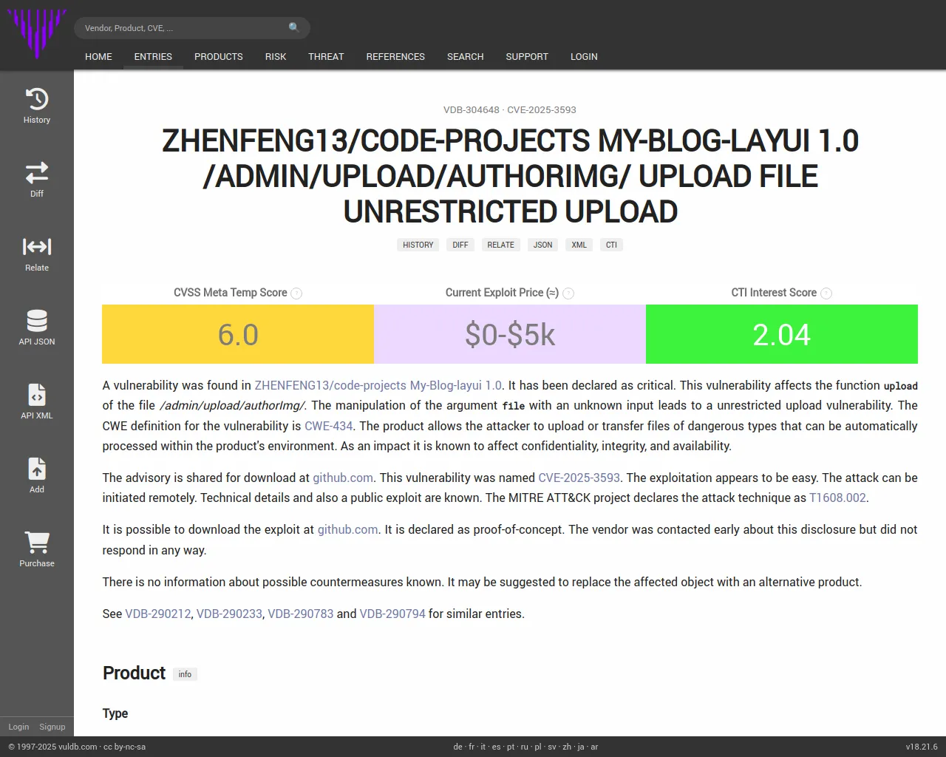Screen dimensions: 946x757
Task: Click the Current Exploit Price help icon
Action: click(568, 293)
